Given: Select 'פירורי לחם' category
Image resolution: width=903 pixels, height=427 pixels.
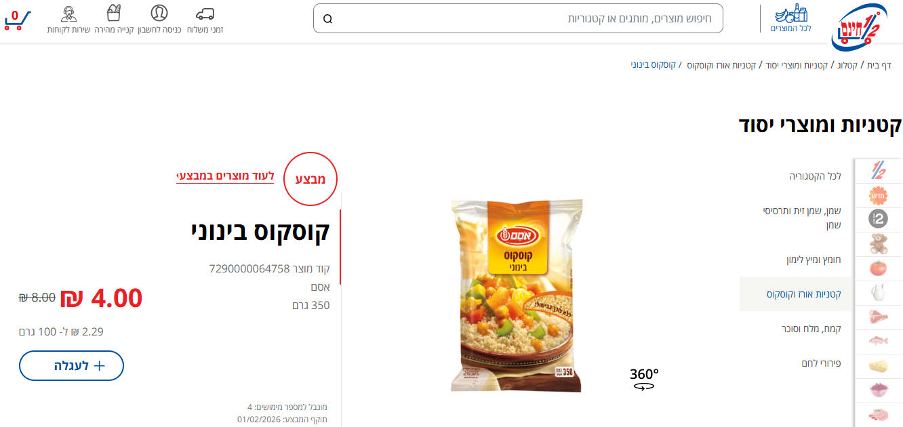Looking at the screenshot, I should click(821, 363).
